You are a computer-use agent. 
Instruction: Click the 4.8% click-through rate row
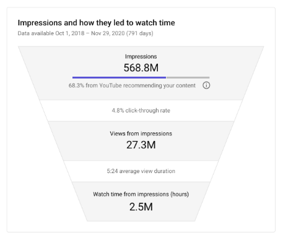(x=141, y=111)
